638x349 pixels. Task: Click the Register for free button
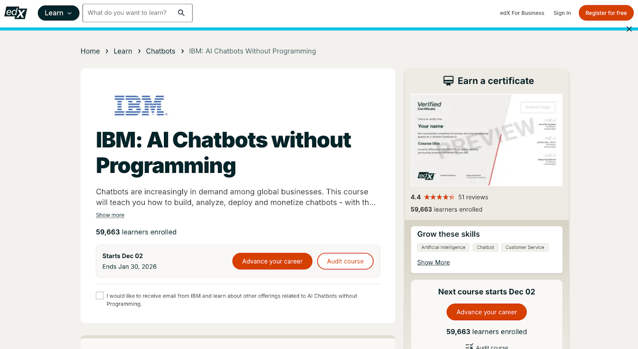coord(606,13)
